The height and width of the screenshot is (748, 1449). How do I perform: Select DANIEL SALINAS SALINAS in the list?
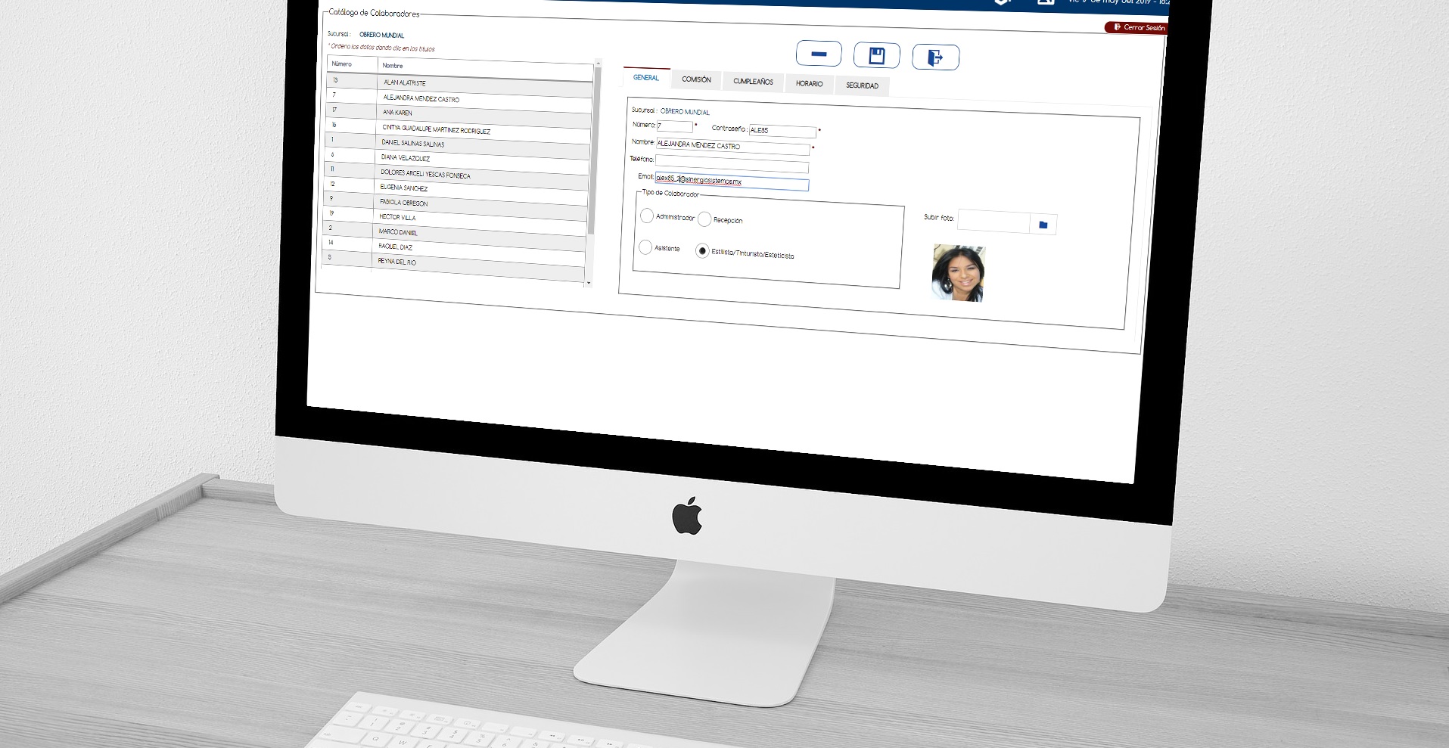[412, 143]
